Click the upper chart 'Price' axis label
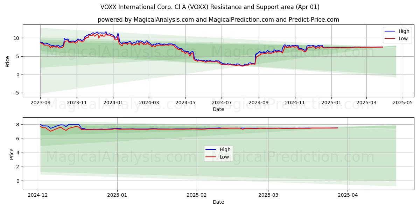This screenshot has height=210, width=420. (x=8, y=61)
